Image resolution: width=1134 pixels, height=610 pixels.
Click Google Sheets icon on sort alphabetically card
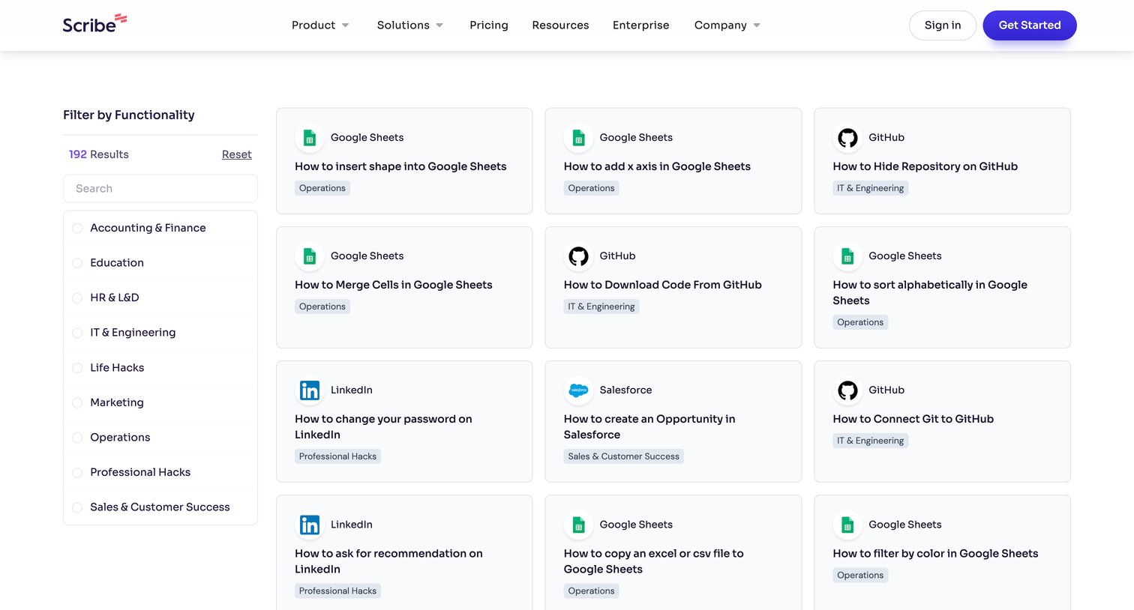847,256
